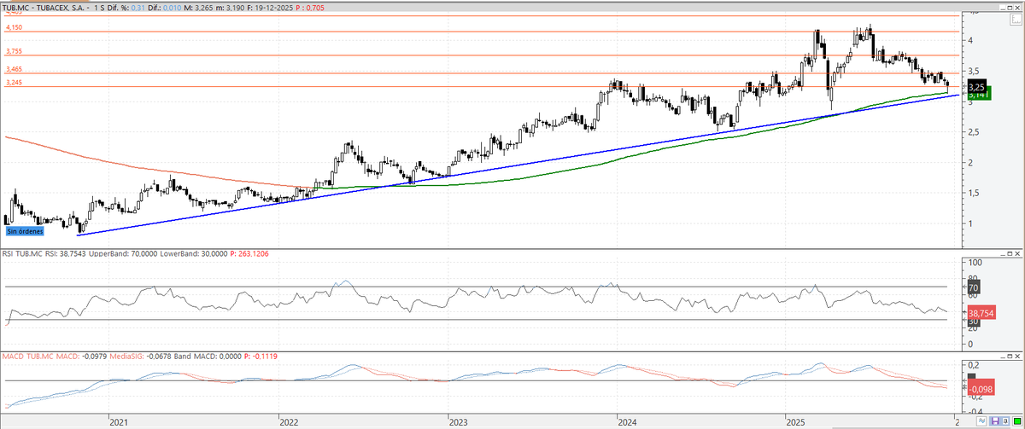The width and height of the screenshot is (1025, 429).
Task: Click the LowerBand: 30,0000 text in RSI header
Action: [x=193, y=254]
